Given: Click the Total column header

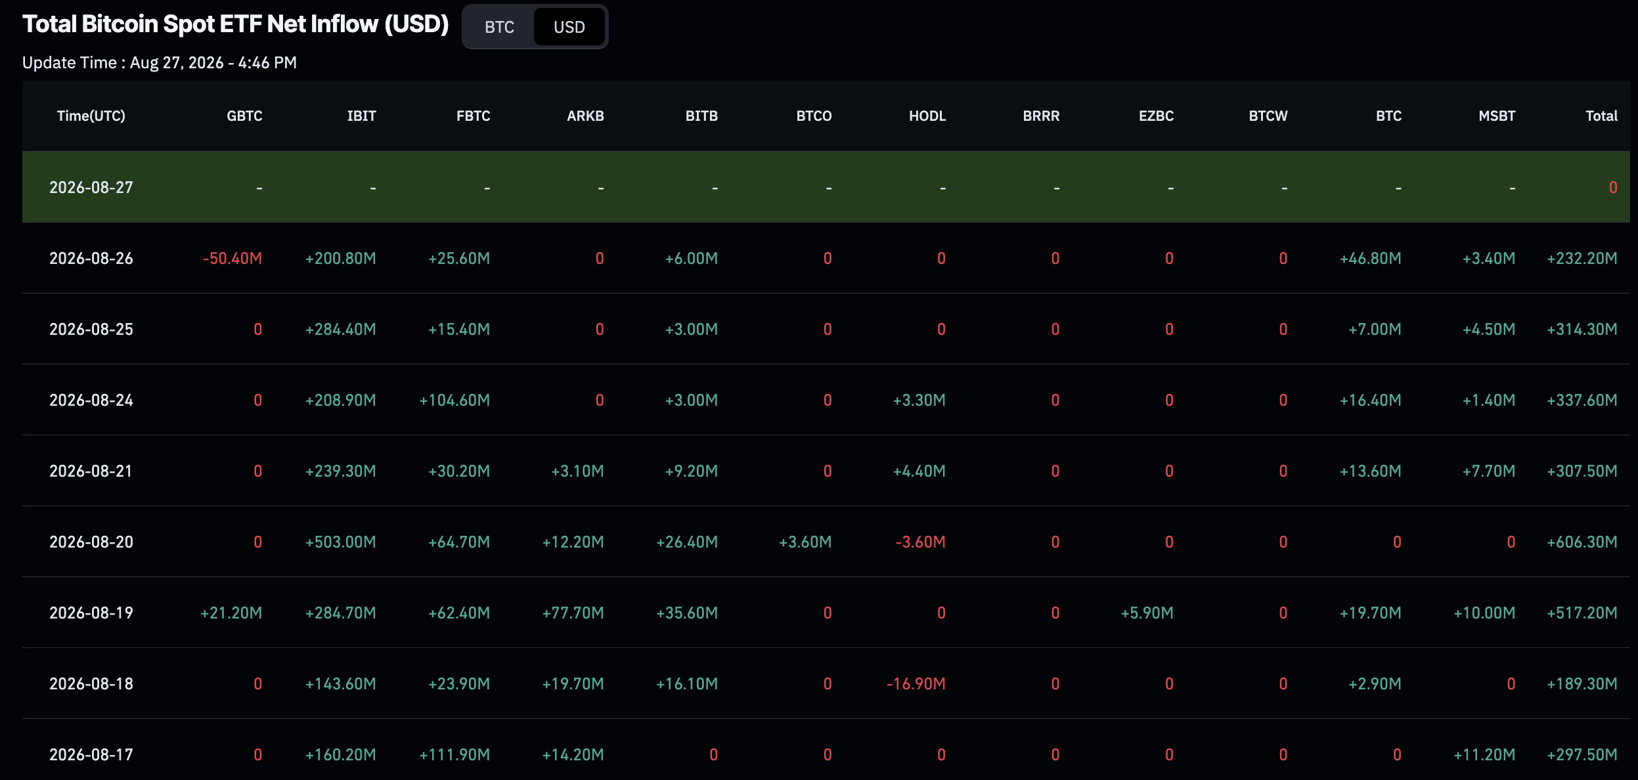Looking at the screenshot, I should (x=1601, y=116).
